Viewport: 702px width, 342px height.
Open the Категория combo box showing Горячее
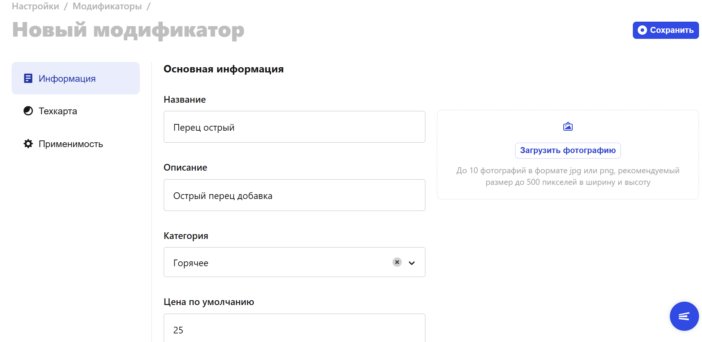click(294, 262)
